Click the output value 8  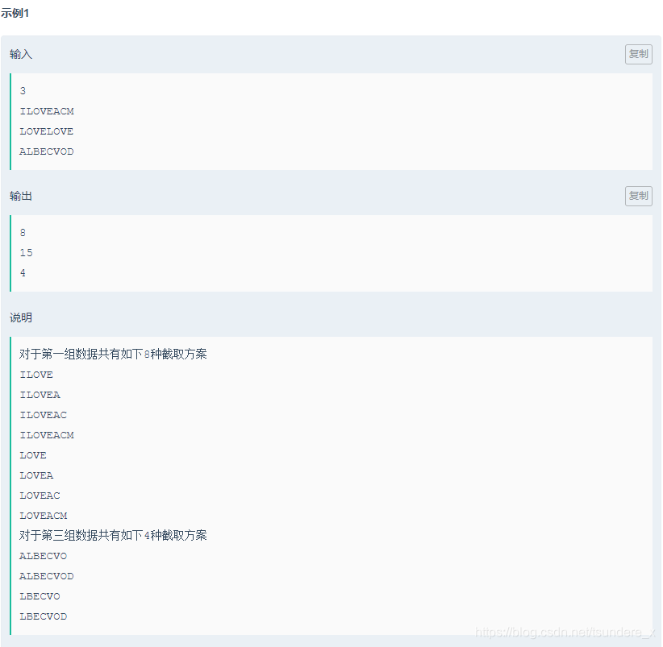(23, 232)
